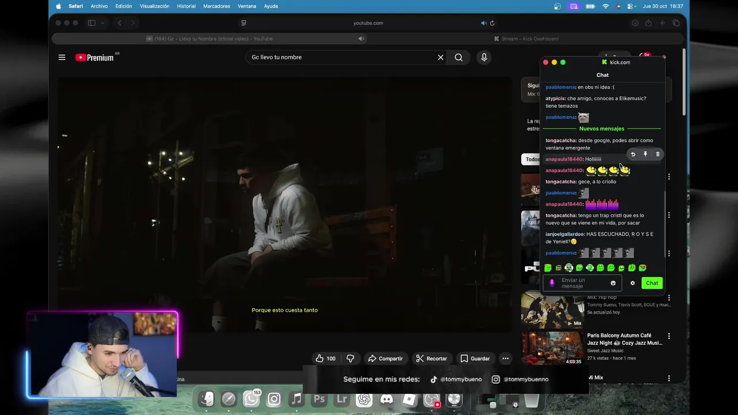The image size is (738, 415).
Task: Open a new Safari tab
Action: click(662, 23)
